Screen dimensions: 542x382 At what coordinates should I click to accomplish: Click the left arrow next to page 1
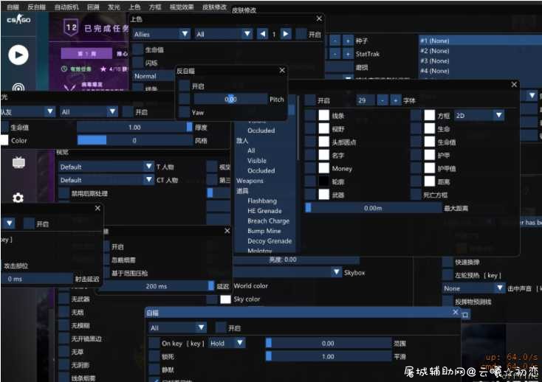262,34
